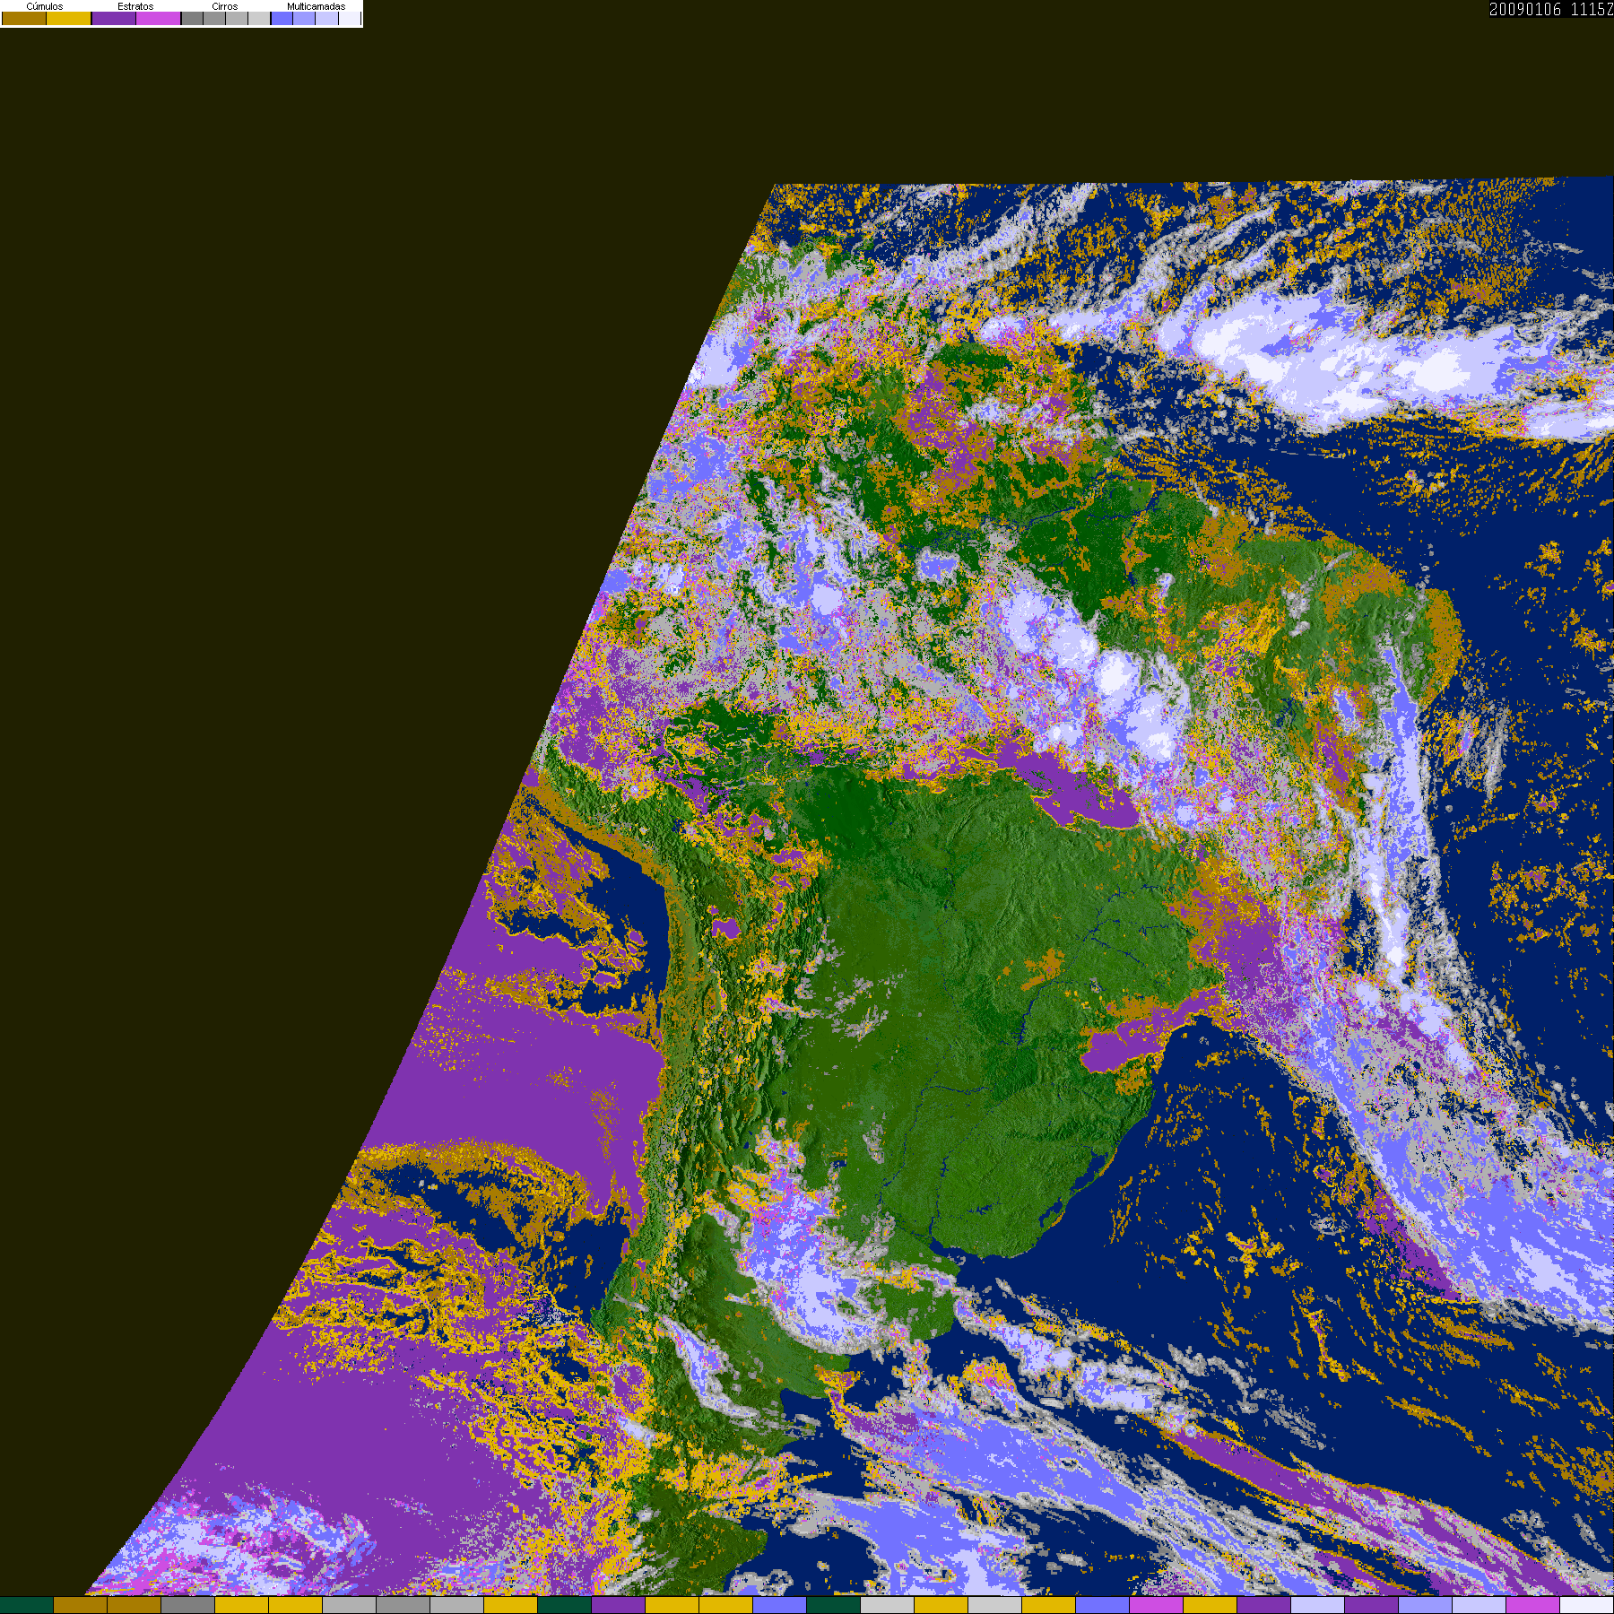
Task: Pick the second-lightest gray Cirros swatch
Action: tap(237, 18)
